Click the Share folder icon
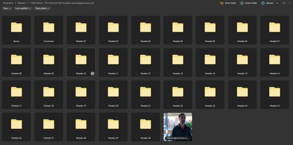Viewport: 293px width, 145px height. click(222, 3)
